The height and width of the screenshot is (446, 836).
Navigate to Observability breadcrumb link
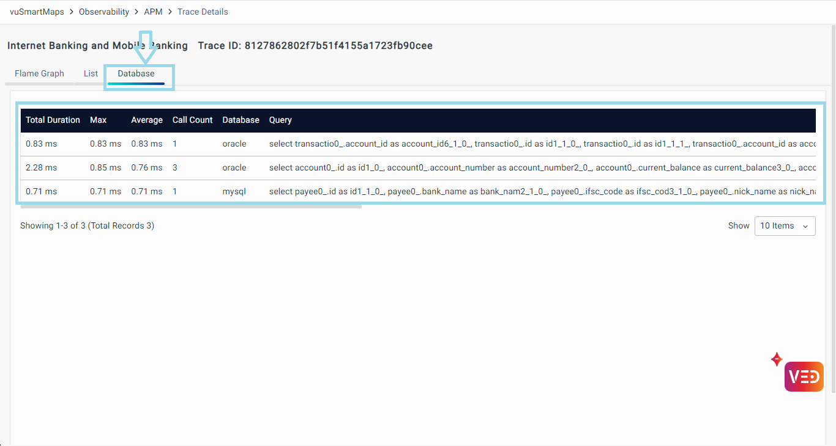104,12
